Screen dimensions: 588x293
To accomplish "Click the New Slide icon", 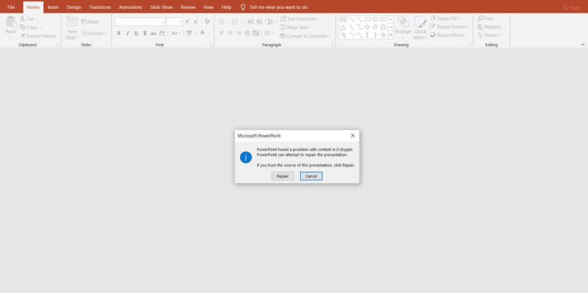I will coord(73,21).
